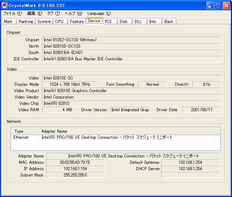Click the Chipset field Intel 810E2-DC133 (Whitney)
The height and width of the screenshot is (197, 232).
[131, 40]
